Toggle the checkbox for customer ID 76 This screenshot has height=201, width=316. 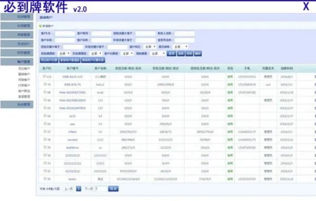45,84
